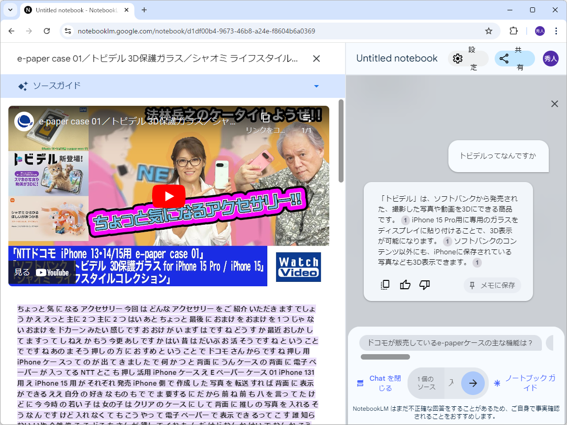
Task: Copy the chat response
Action: (x=385, y=285)
